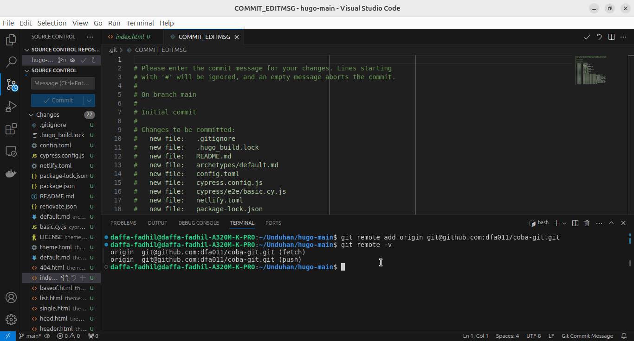Click the commit checkmark in repository row

84,60
